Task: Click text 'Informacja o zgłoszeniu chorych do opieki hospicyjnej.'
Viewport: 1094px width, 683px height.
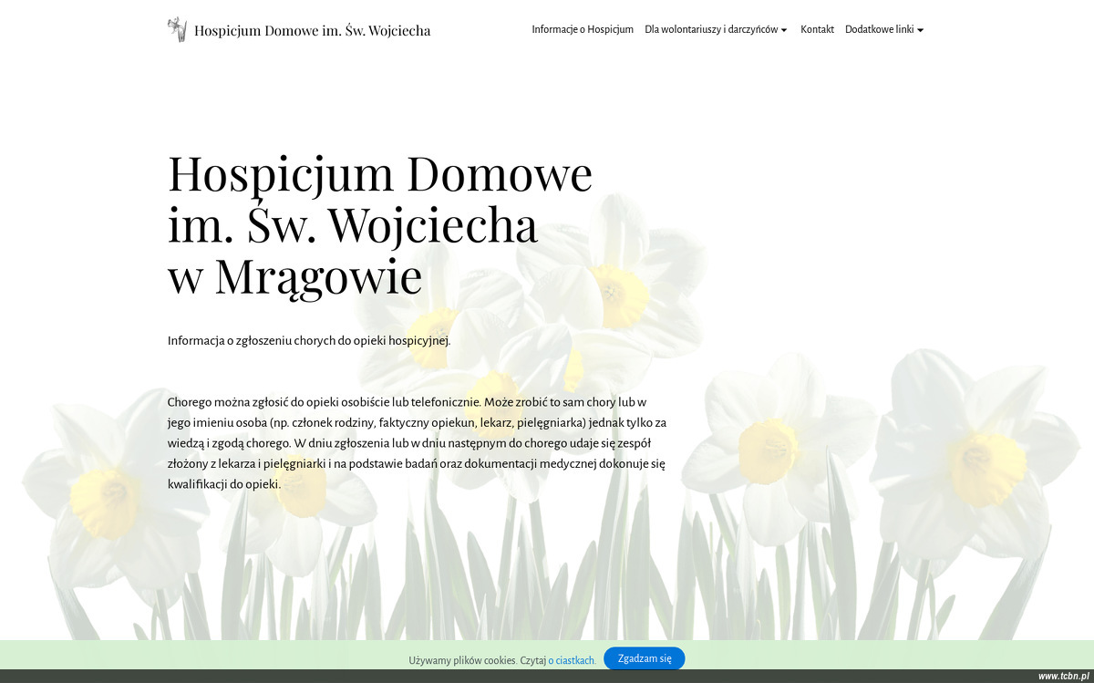Action: coord(309,341)
